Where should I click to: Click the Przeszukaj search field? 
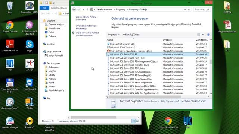tap(202, 9)
